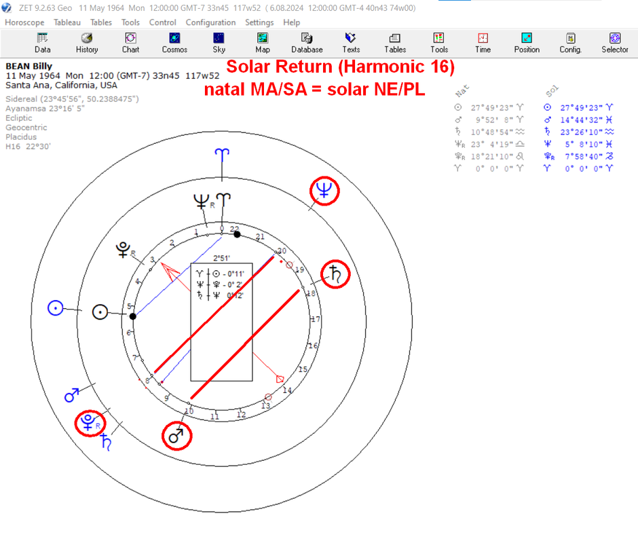Open the Database toolbar icon
The image size is (638, 543).
click(x=307, y=43)
